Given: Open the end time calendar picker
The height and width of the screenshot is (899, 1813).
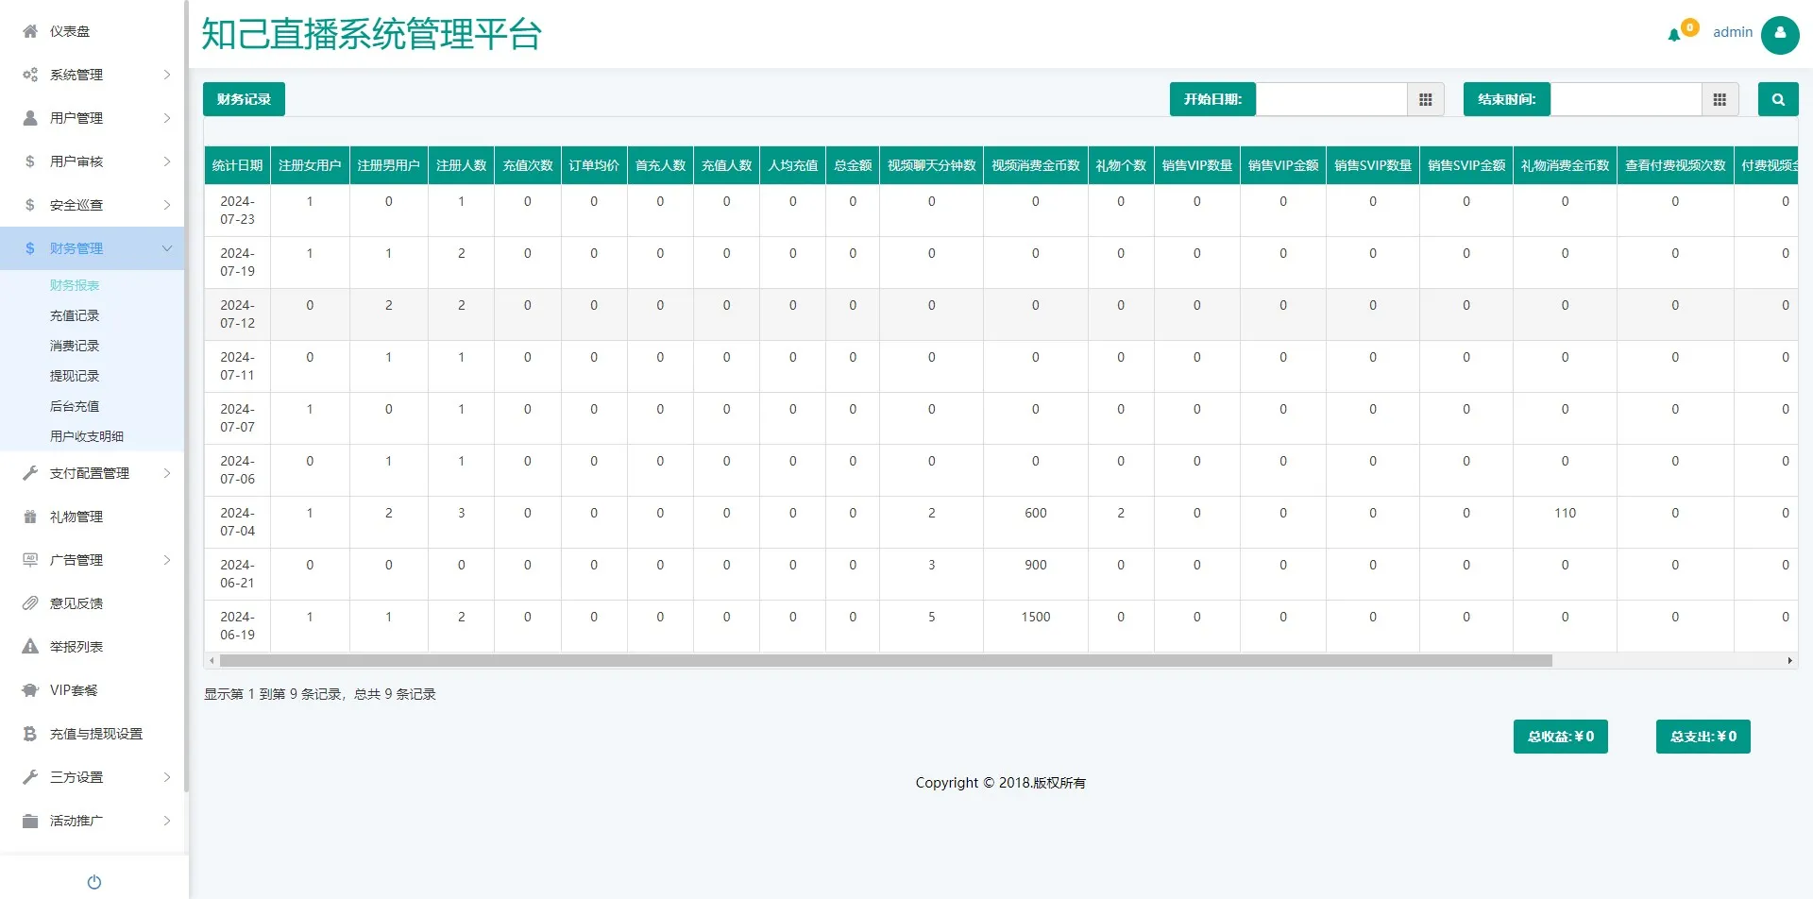Looking at the screenshot, I should [1720, 99].
